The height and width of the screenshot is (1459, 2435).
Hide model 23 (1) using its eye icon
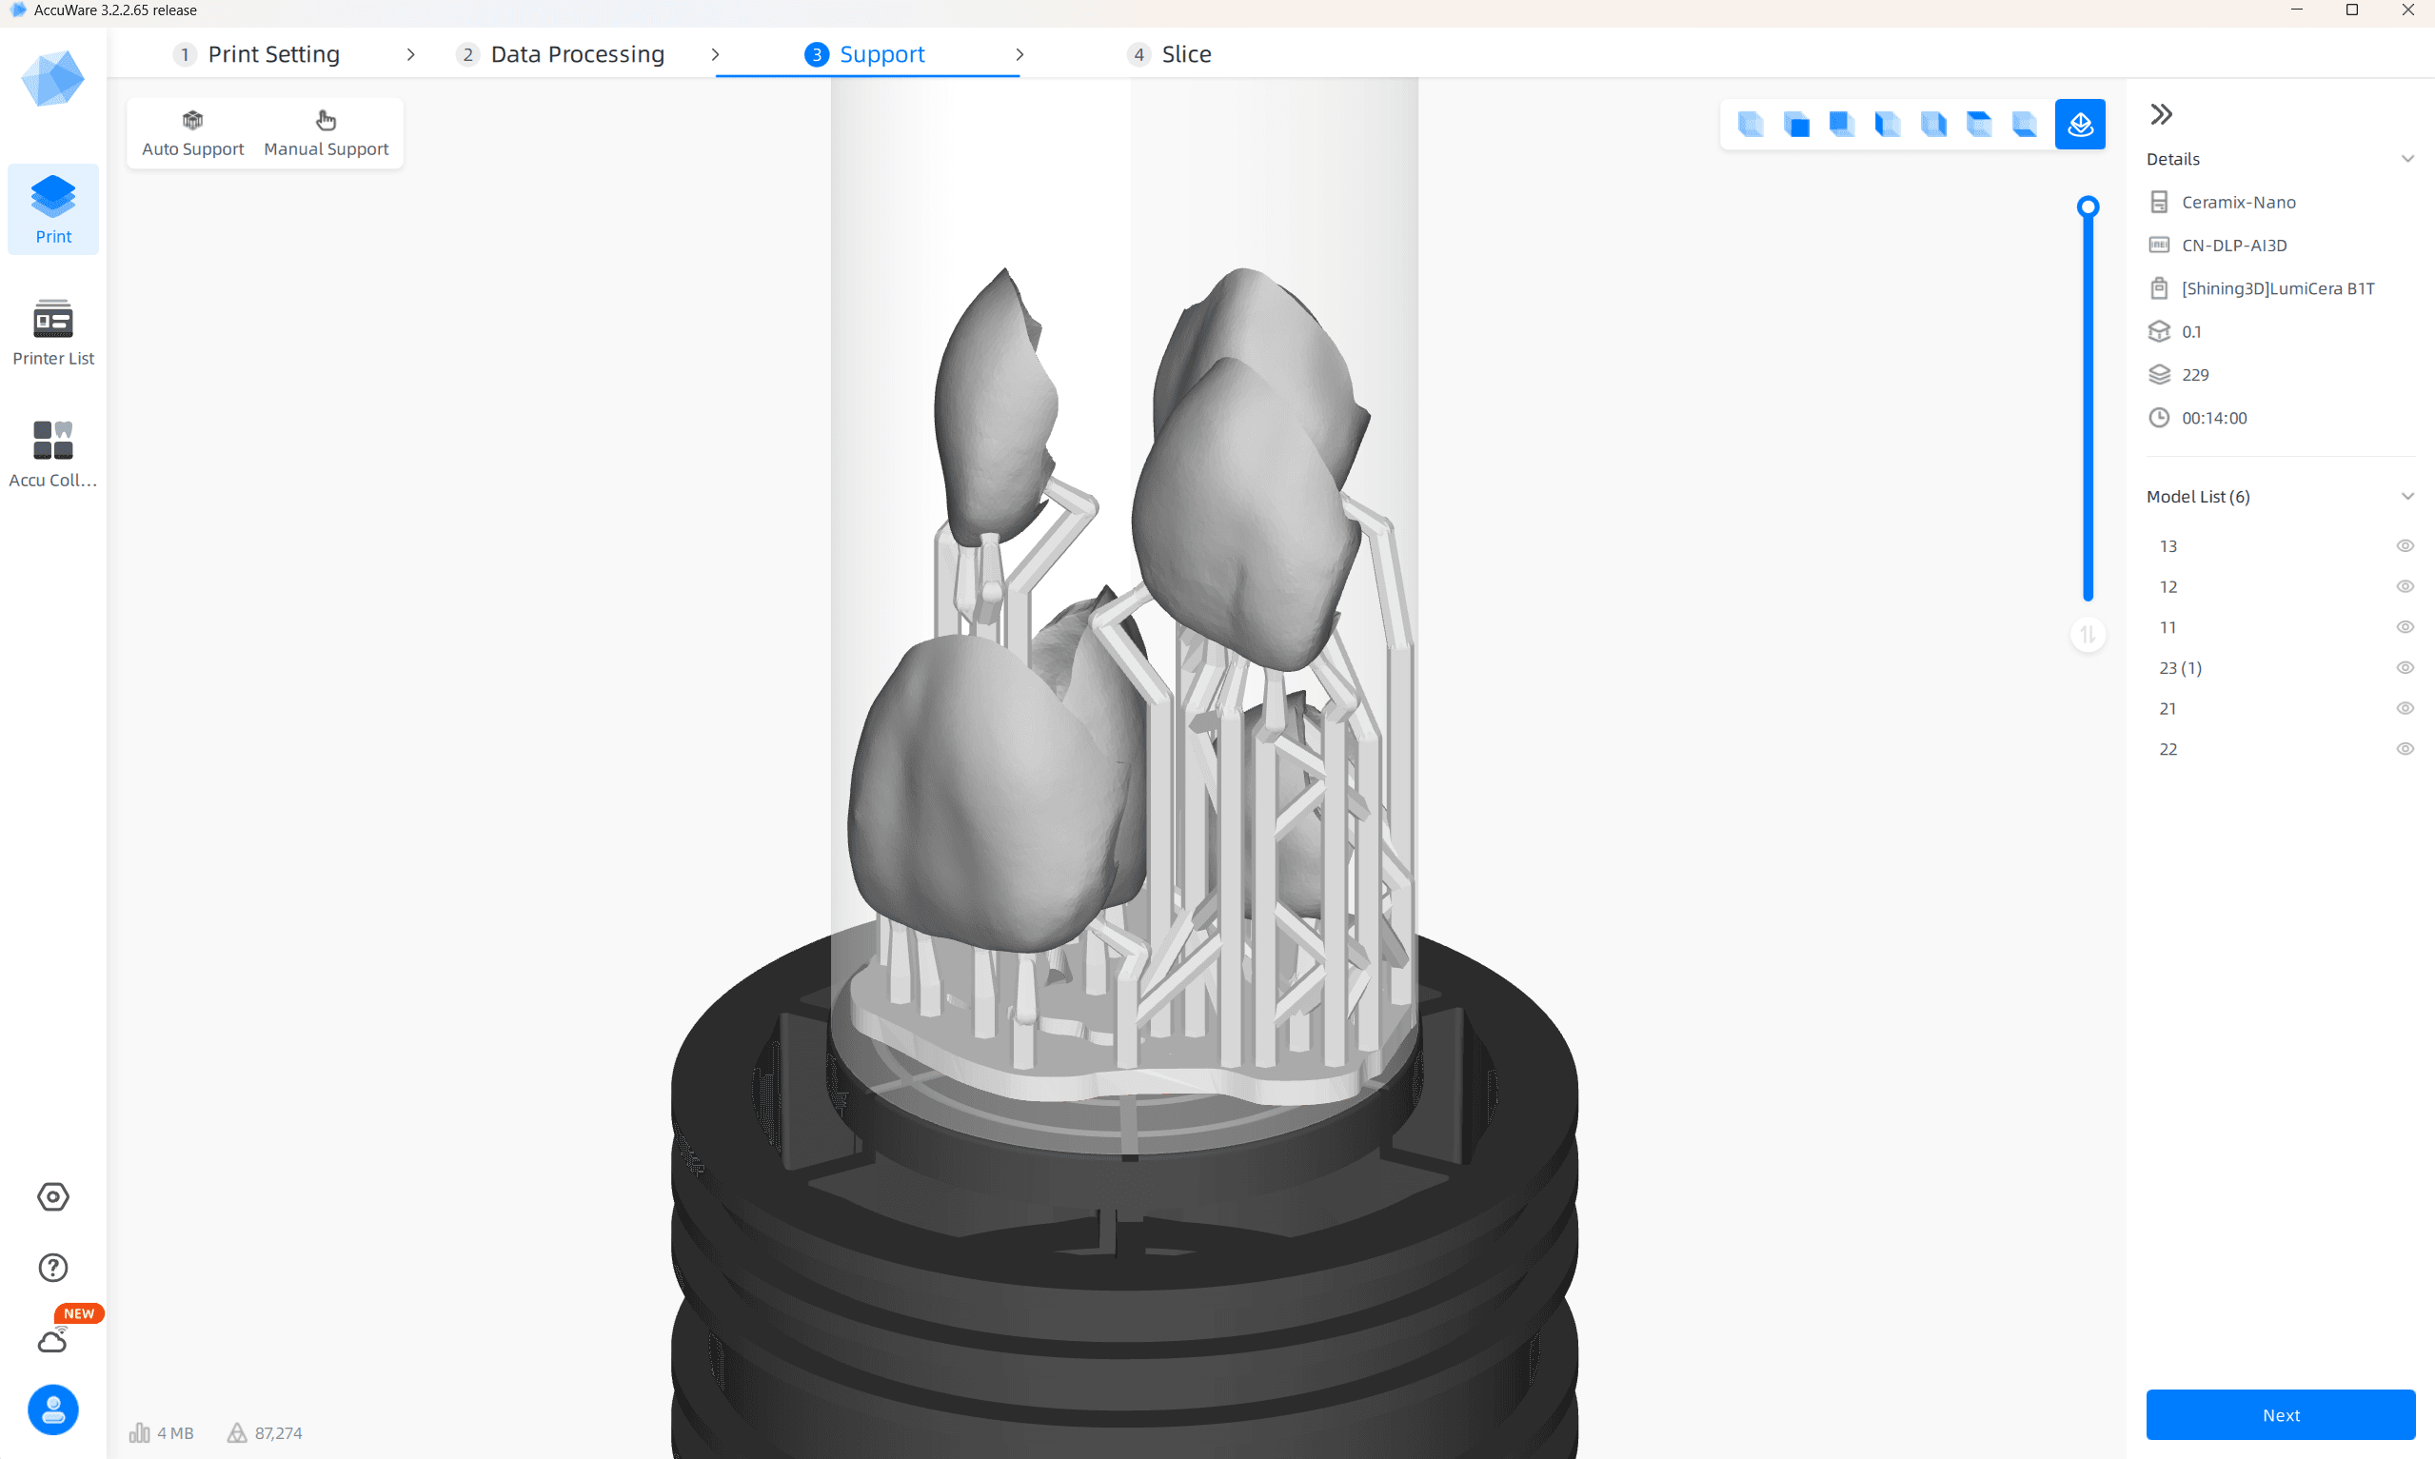[x=2405, y=667]
